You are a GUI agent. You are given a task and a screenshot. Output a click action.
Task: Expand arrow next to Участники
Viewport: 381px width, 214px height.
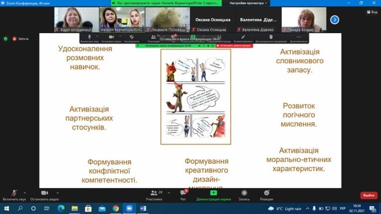tap(169, 193)
